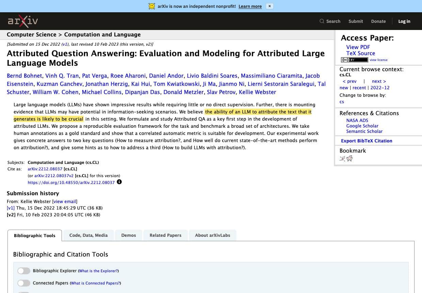Click view email in Submission history
The image size is (422, 293).
point(65,201)
